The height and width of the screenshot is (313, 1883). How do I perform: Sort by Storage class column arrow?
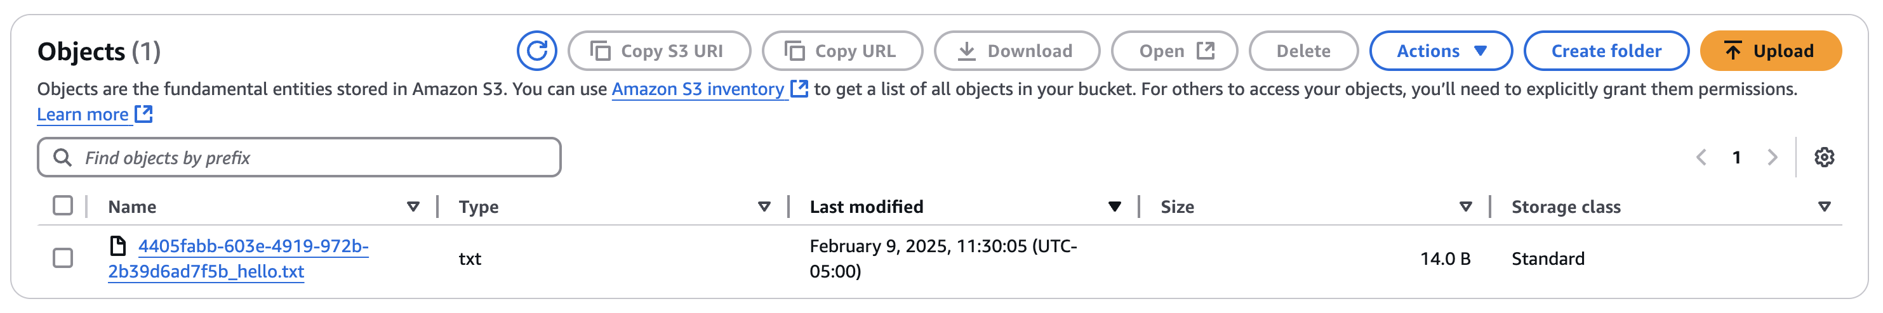[x=1824, y=207]
